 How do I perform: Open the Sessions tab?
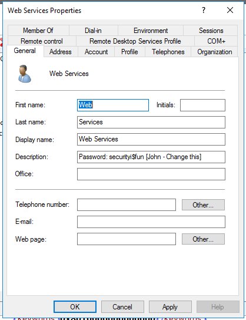[211, 31]
